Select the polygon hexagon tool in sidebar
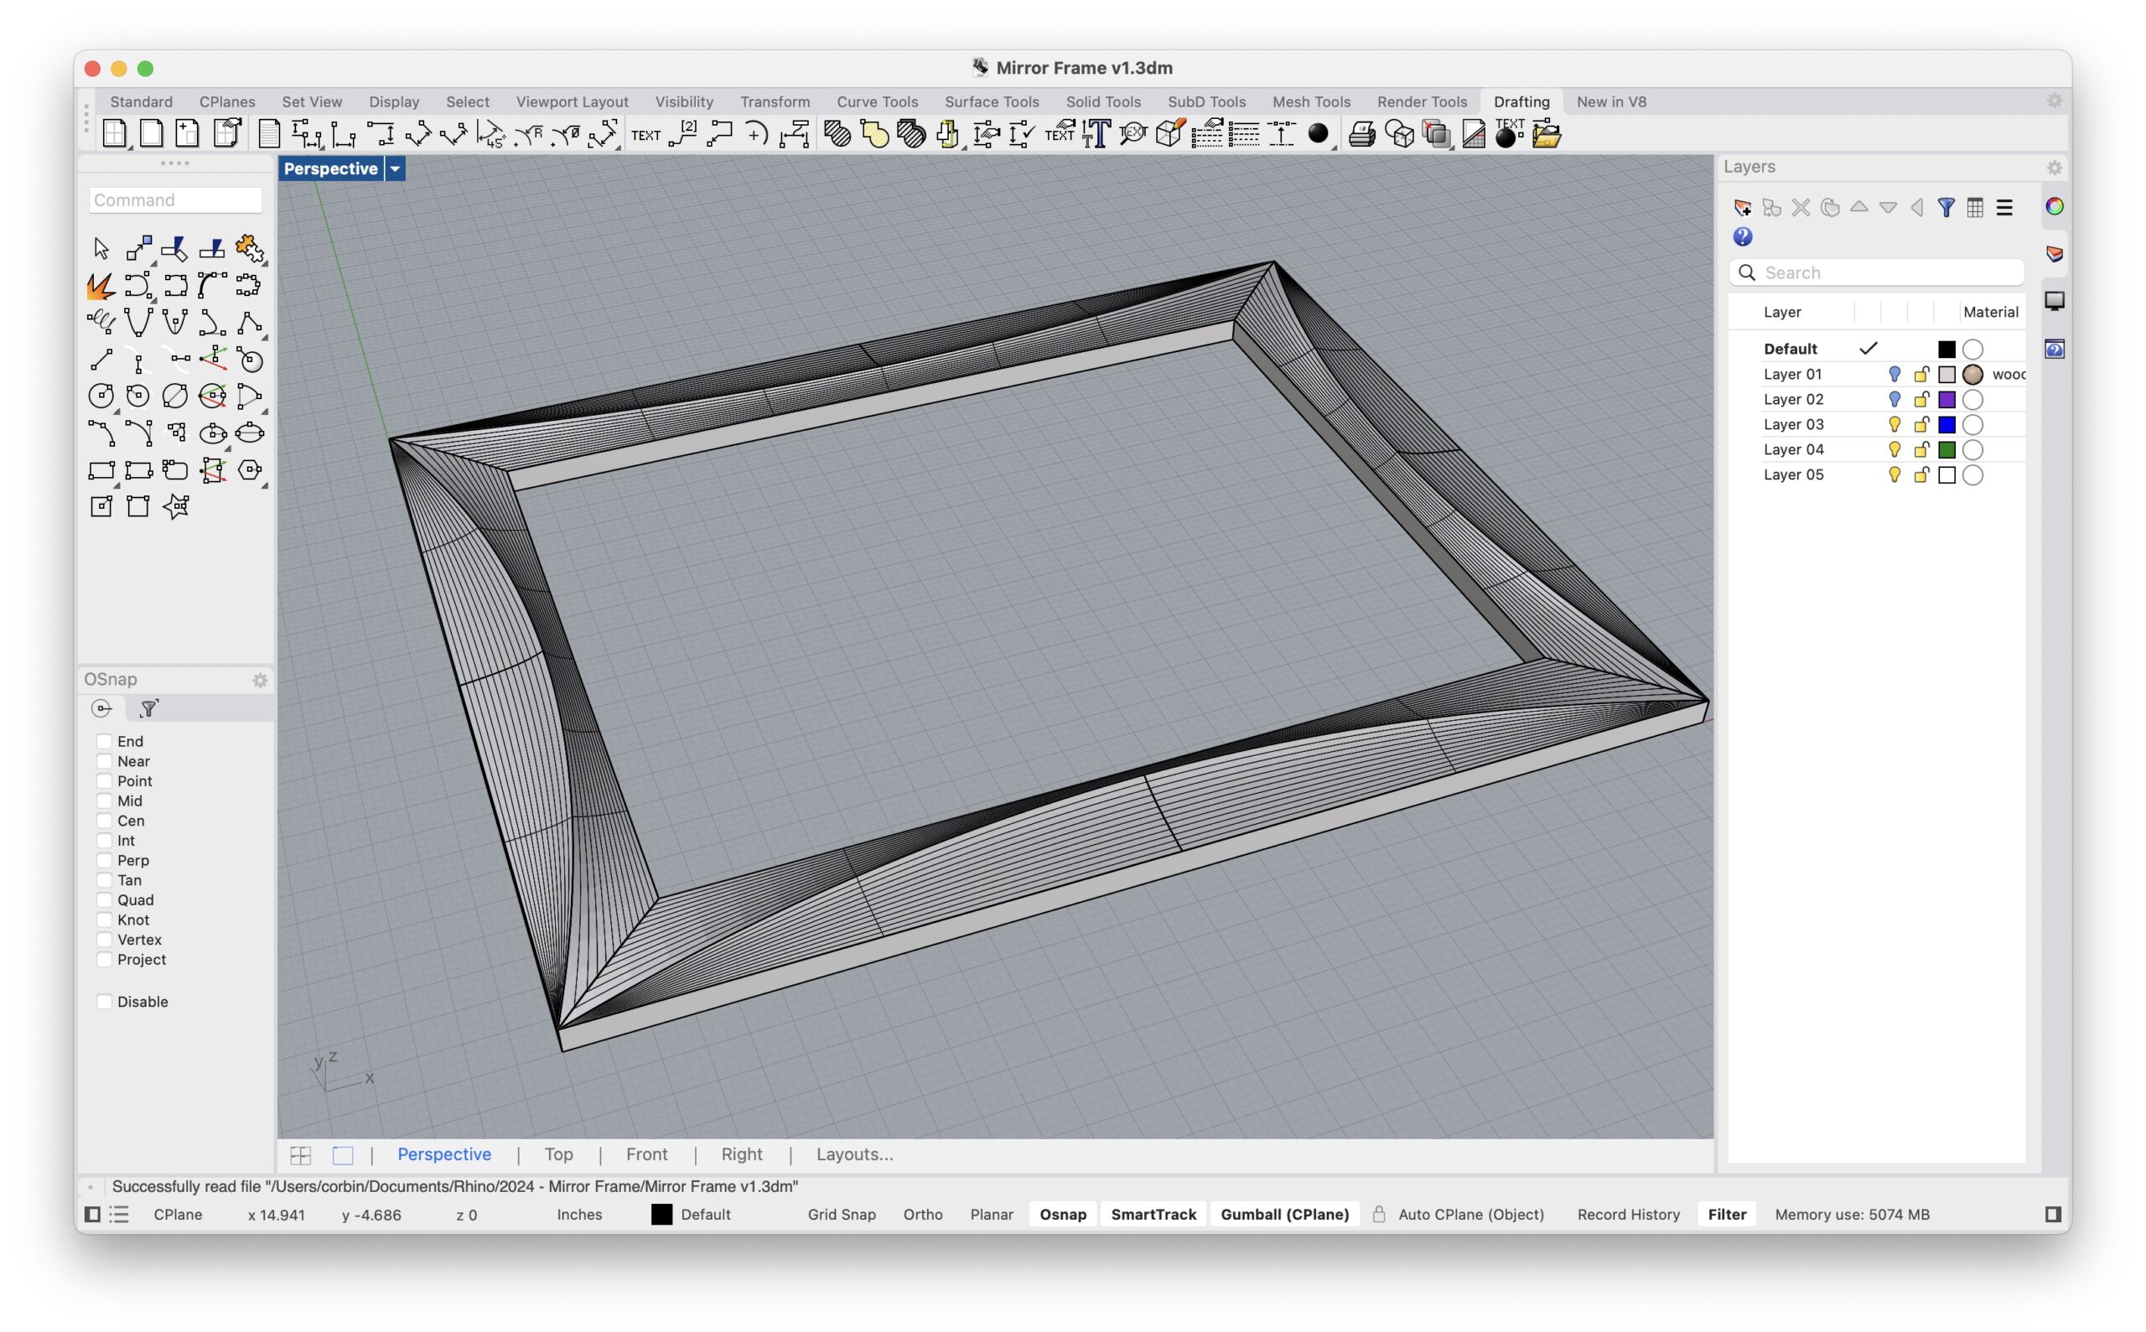 250,469
